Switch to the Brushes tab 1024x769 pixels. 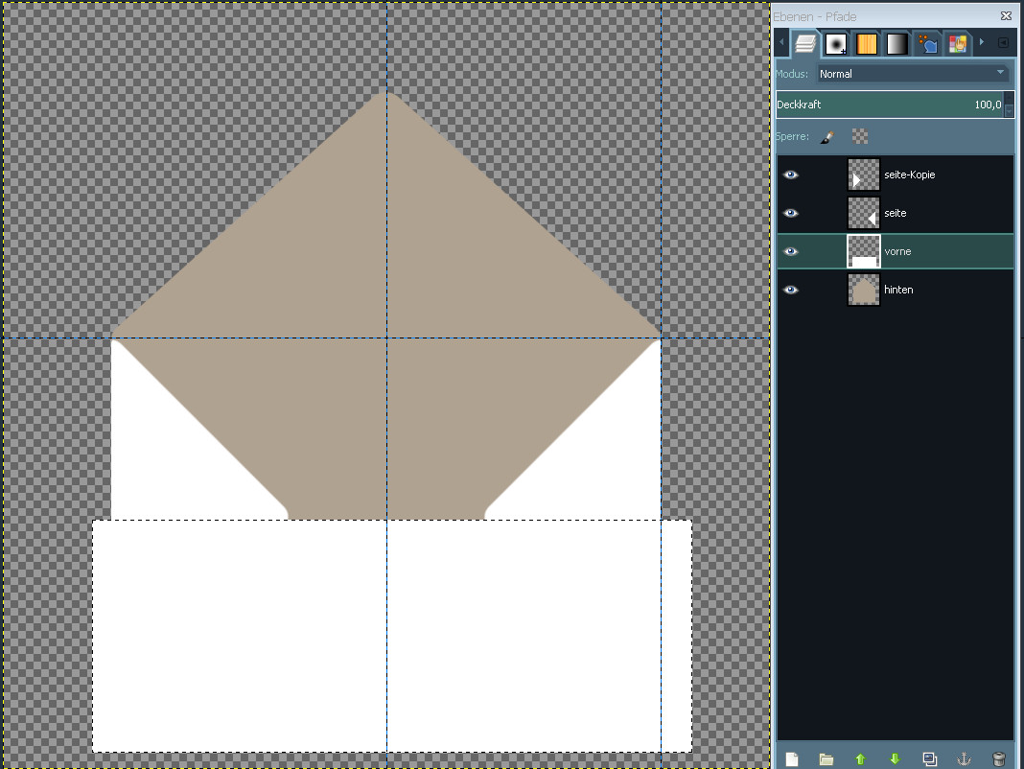pos(836,44)
